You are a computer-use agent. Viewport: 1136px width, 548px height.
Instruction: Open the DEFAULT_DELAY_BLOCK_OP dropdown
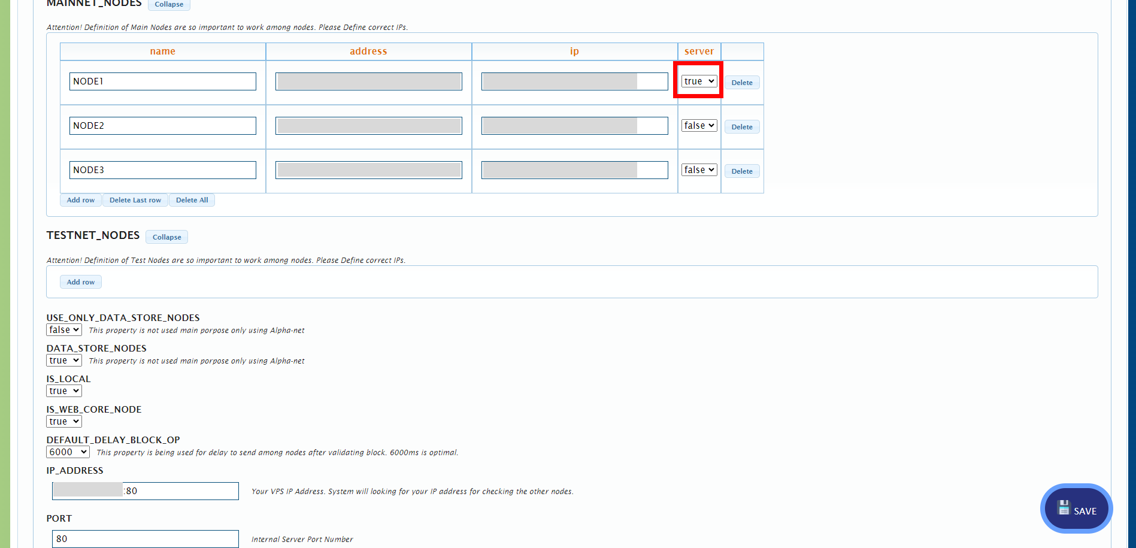pos(67,452)
